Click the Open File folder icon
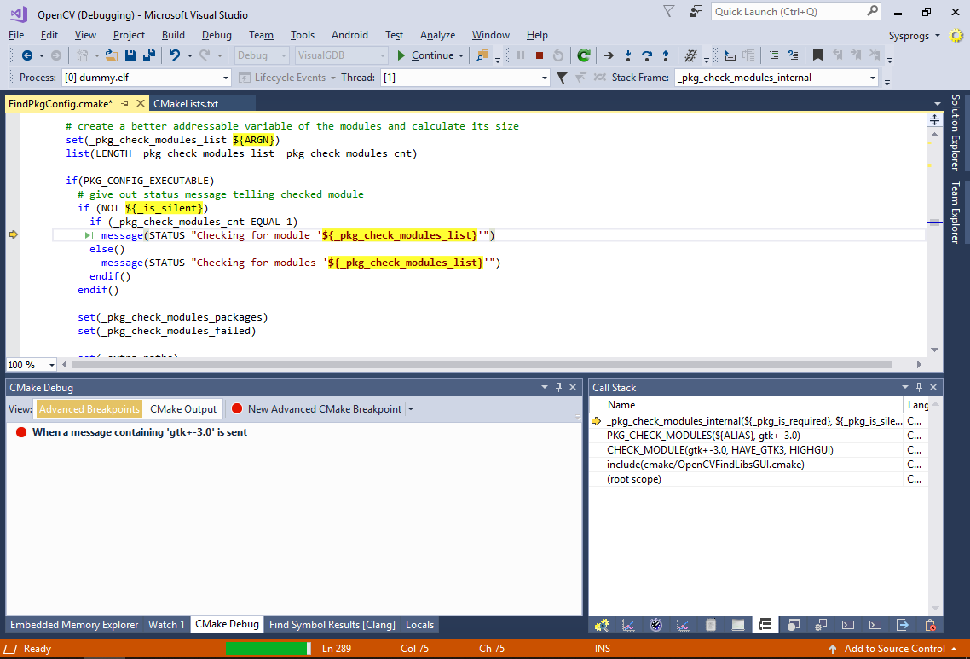Image resolution: width=970 pixels, height=659 pixels. pyautogui.click(x=112, y=55)
